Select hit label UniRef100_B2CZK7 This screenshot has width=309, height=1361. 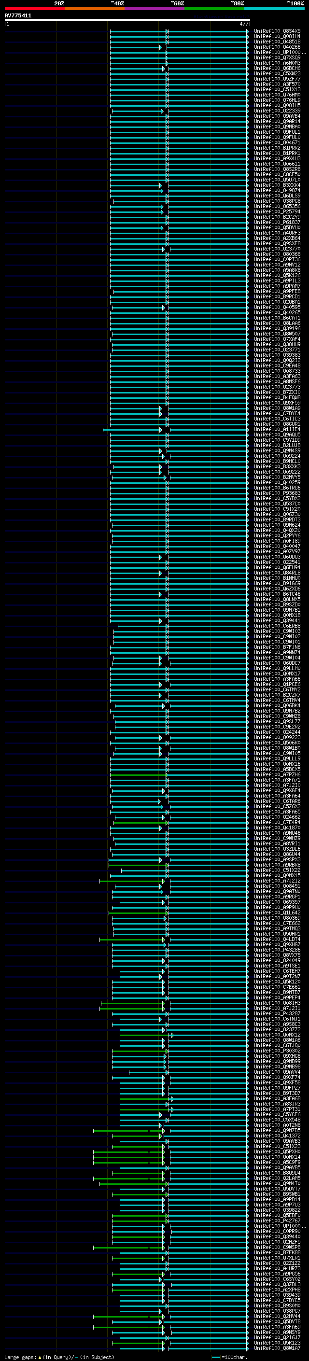point(277,695)
